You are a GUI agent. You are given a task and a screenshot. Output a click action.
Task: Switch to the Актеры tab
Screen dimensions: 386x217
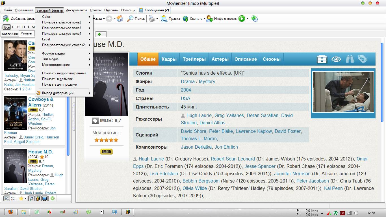(x=220, y=59)
